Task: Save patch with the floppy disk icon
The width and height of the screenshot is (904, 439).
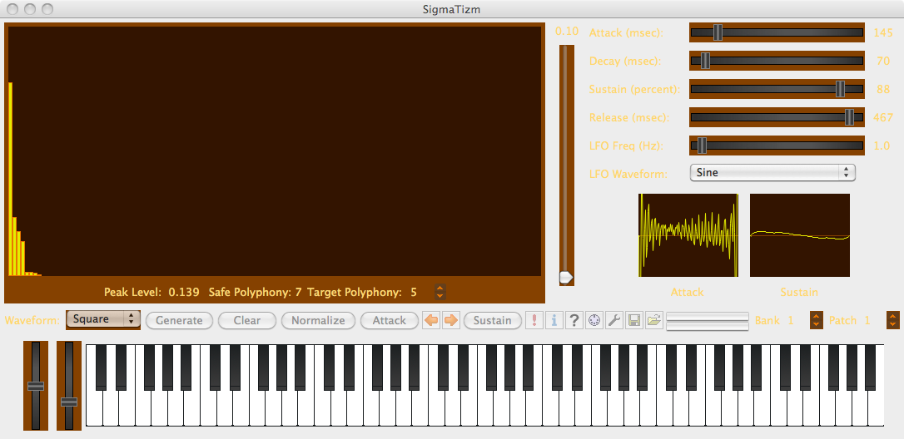Action: [633, 320]
